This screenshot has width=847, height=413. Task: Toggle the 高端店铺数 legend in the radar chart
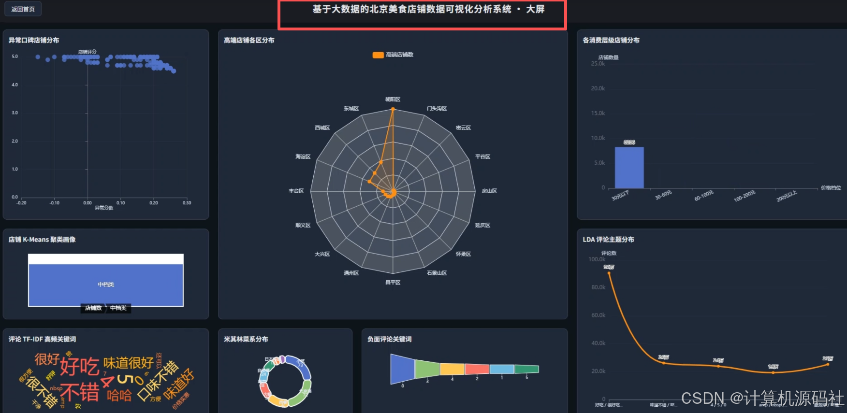tap(393, 55)
